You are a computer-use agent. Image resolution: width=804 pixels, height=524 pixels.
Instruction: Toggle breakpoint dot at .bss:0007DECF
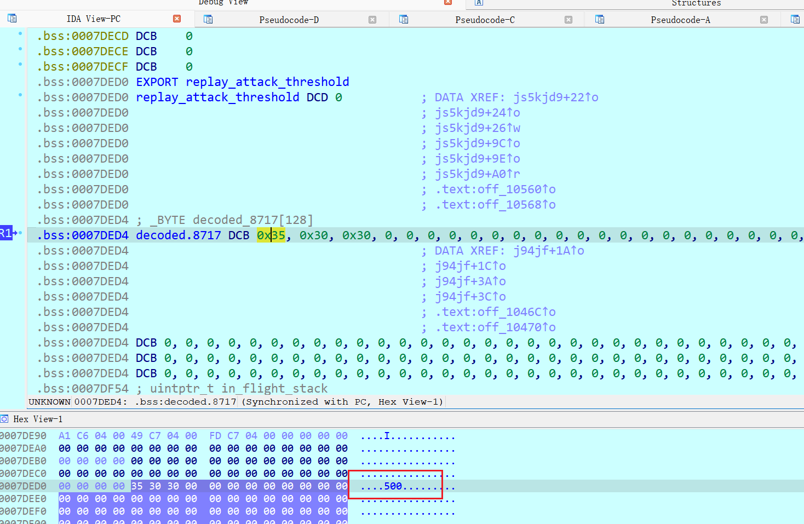tap(20, 64)
